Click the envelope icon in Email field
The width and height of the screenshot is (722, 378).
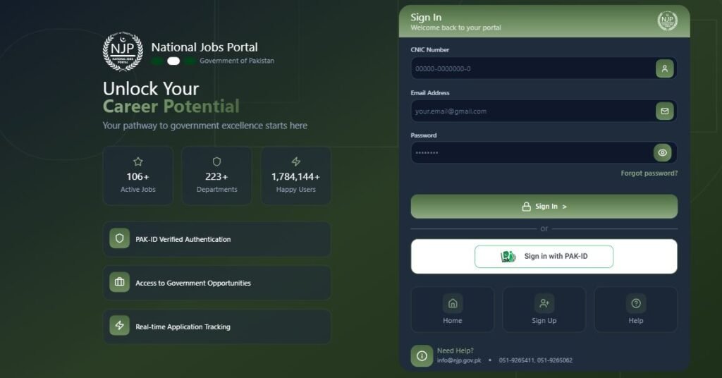coord(664,111)
